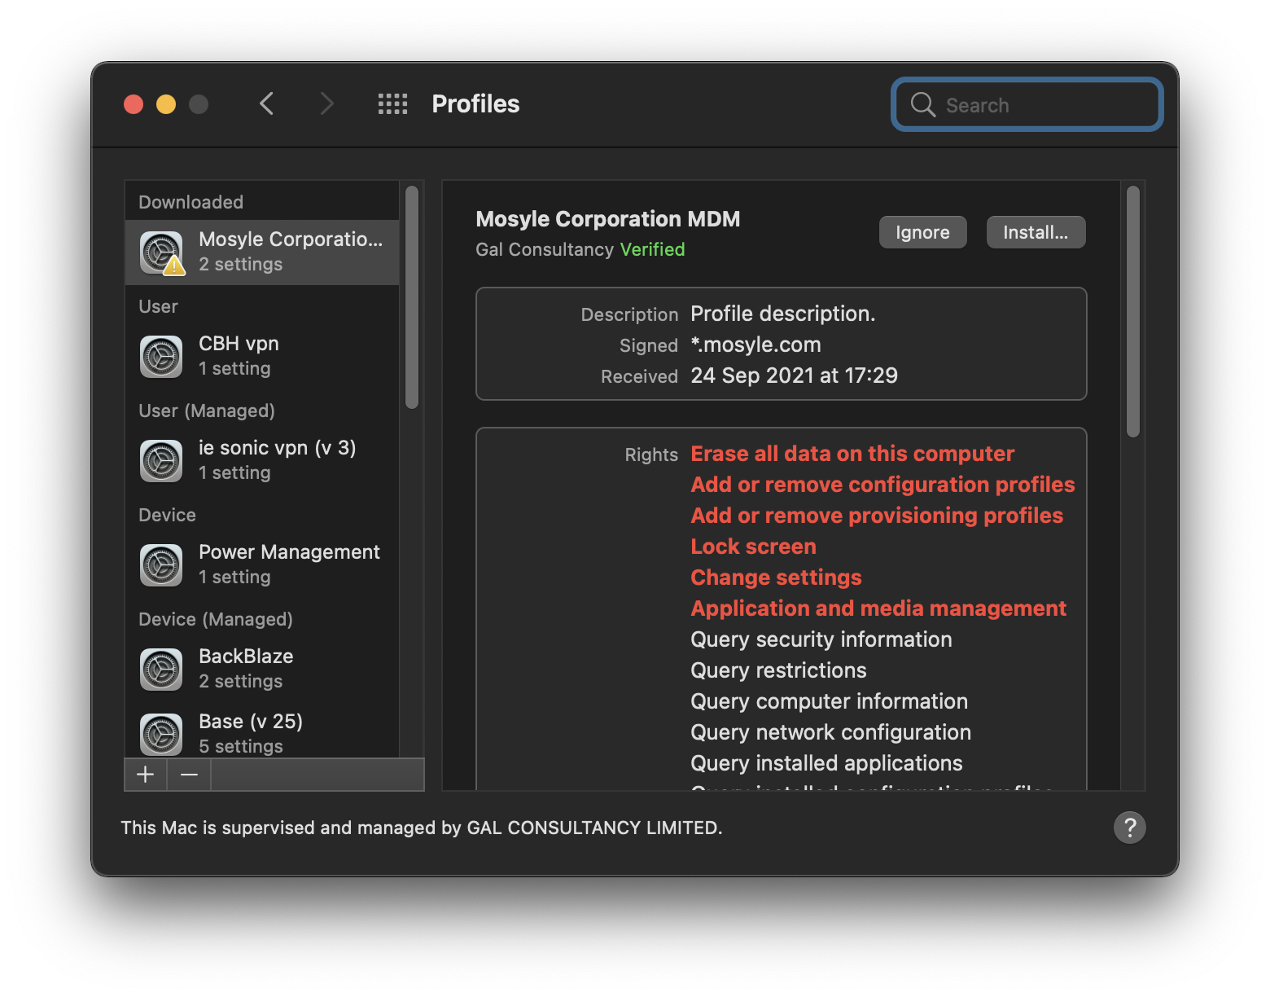Screen dimensions: 1270x997
Task: Click the 'Profile description.' text
Action: pyautogui.click(x=783, y=314)
